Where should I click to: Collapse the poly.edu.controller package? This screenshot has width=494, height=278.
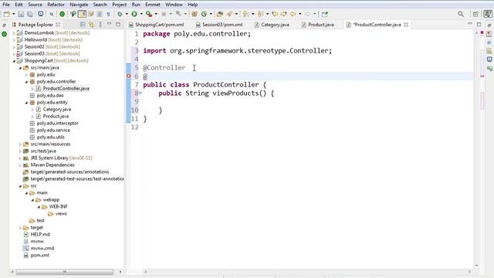(26, 81)
